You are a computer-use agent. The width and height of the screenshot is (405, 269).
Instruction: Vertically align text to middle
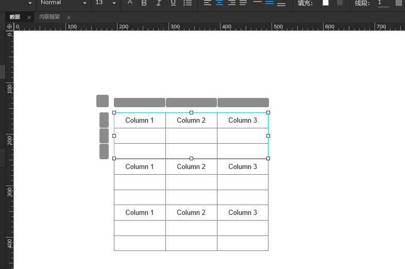point(269,3)
